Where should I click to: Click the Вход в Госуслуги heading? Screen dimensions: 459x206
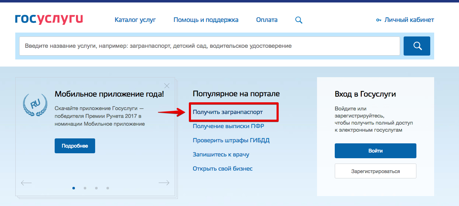pos(365,94)
